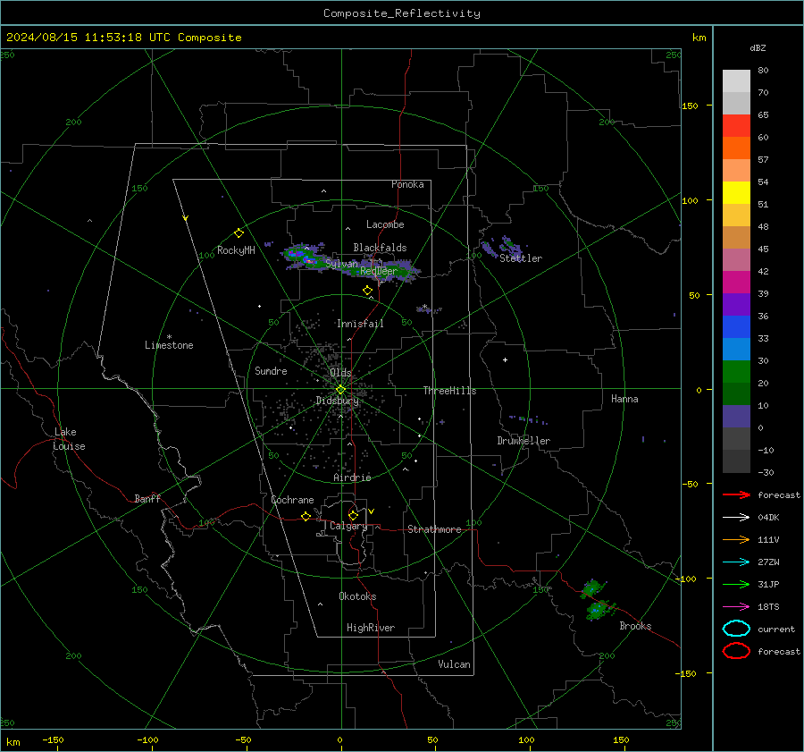
Task: Click the Didsbury label
Action: [337, 401]
